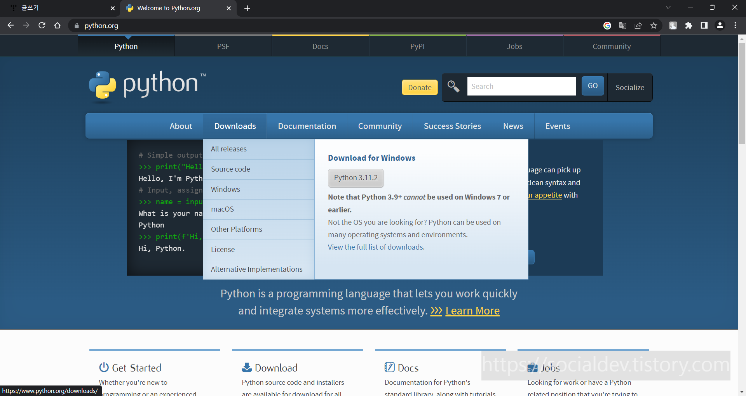Click the Get Started heading
Viewport: 746px width, 396px height.
pyautogui.click(x=136, y=368)
